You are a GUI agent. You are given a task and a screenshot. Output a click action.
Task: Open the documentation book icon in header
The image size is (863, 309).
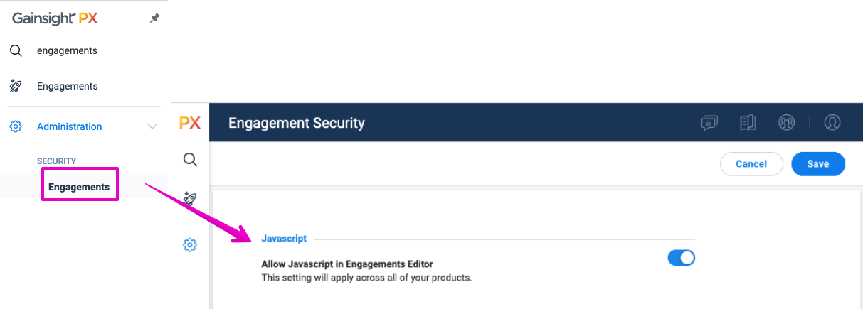[x=748, y=123]
